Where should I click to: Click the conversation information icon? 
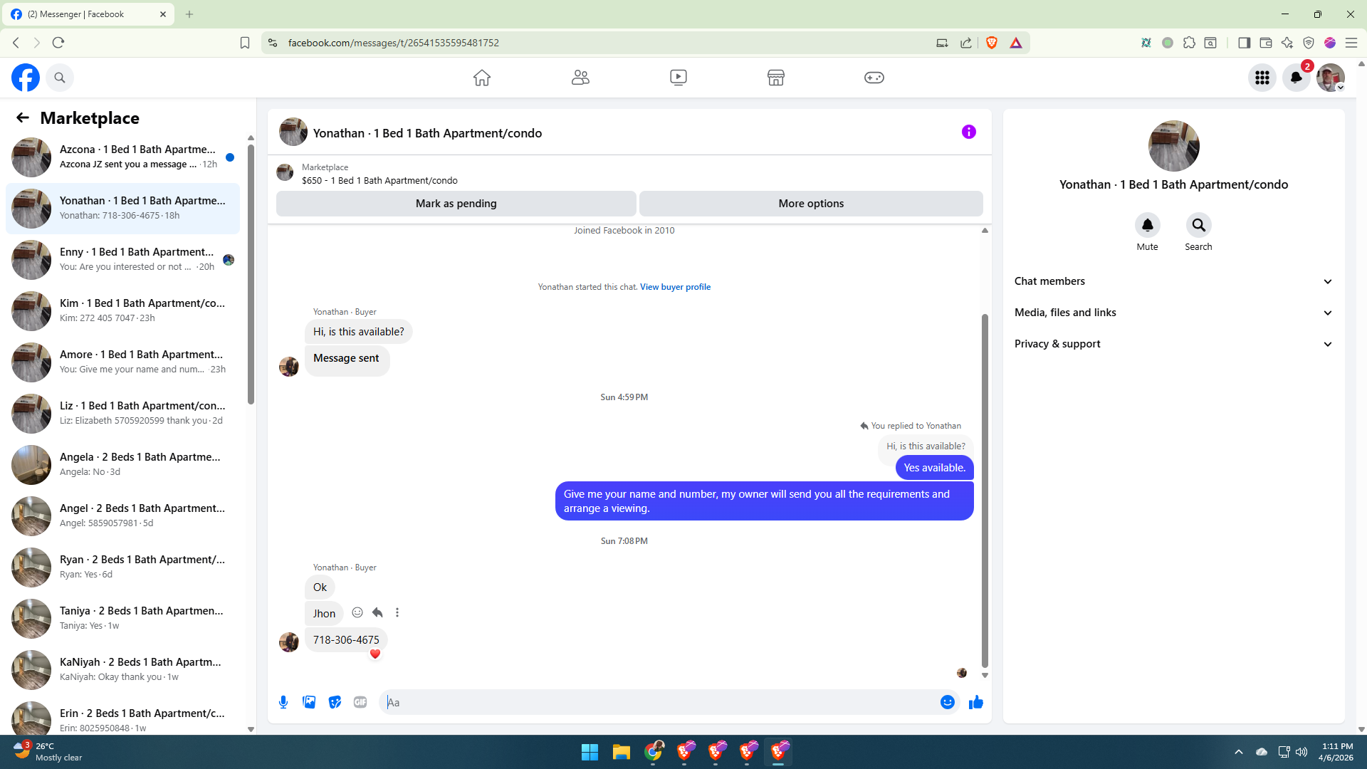969,132
